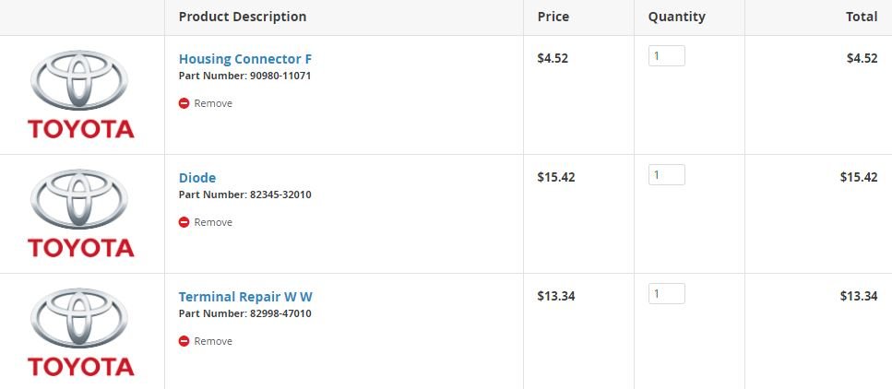Focus the Diode quantity input box

coord(667,174)
